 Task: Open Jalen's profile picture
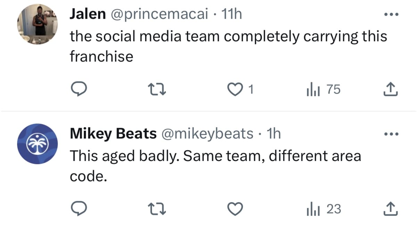pyautogui.click(x=38, y=24)
